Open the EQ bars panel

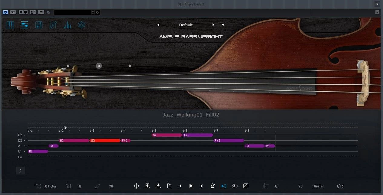click(67, 25)
